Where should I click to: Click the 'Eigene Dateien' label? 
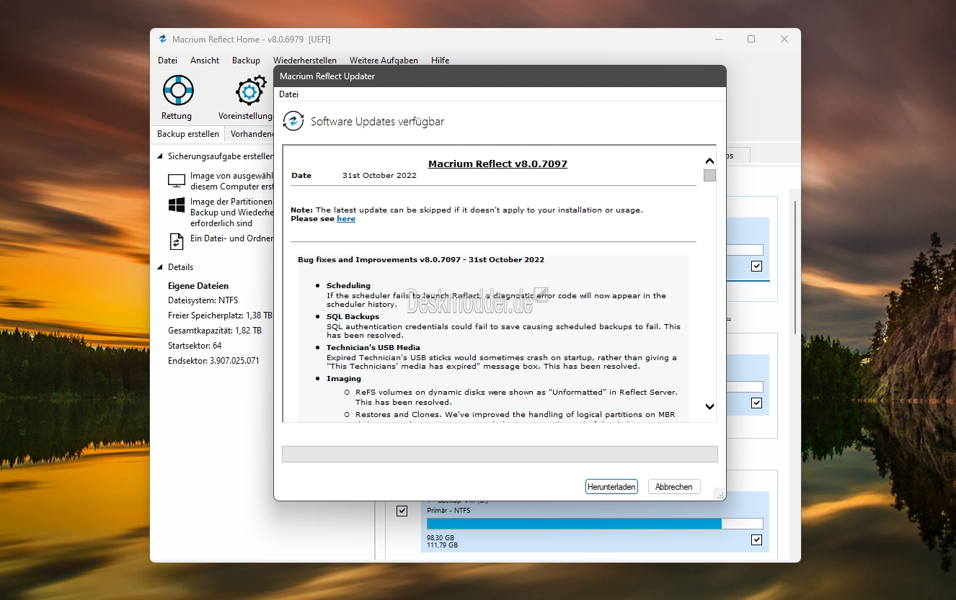pyautogui.click(x=198, y=286)
